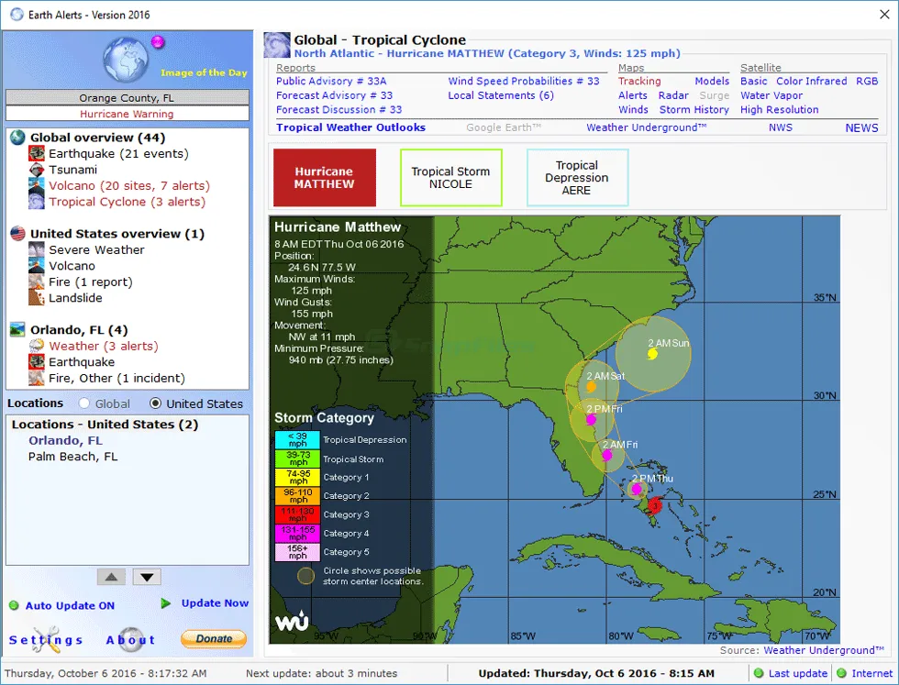
Task: Click the Category 4 magenta legend swatch
Action: pyautogui.click(x=297, y=533)
